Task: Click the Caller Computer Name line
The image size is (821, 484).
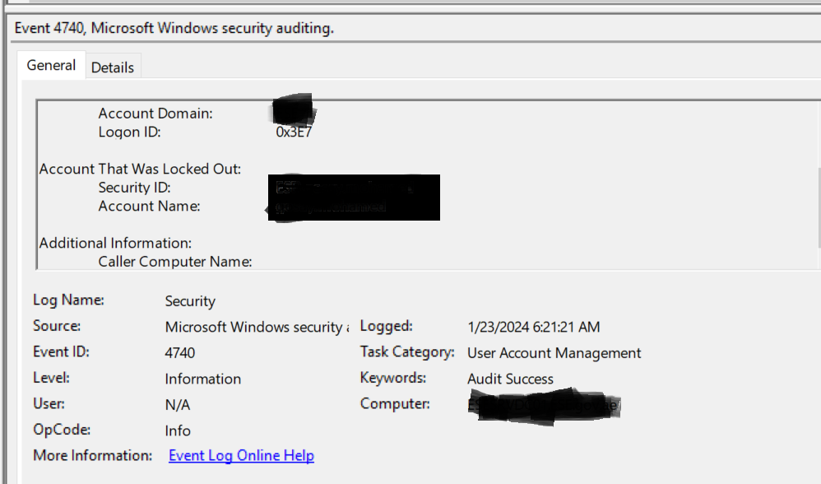Action: [x=175, y=262]
